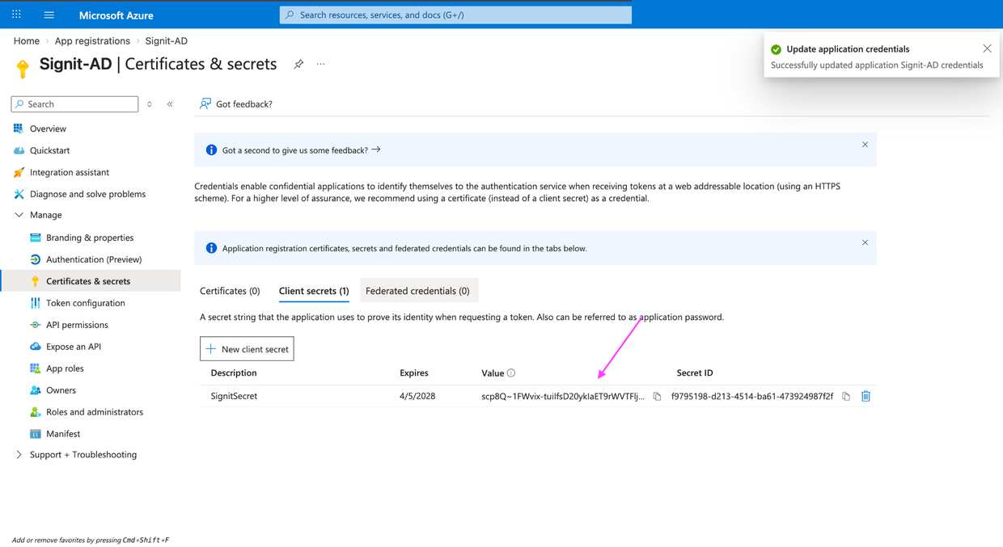Open the Overview icon in the sidebar
The width and height of the screenshot is (1003, 547).
tap(19, 128)
